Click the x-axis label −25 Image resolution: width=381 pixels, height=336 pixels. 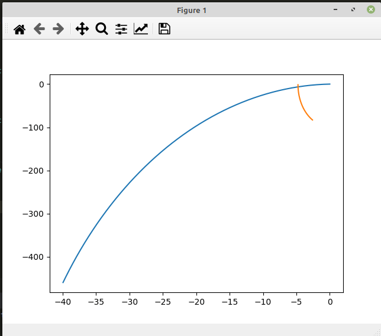[163, 302]
